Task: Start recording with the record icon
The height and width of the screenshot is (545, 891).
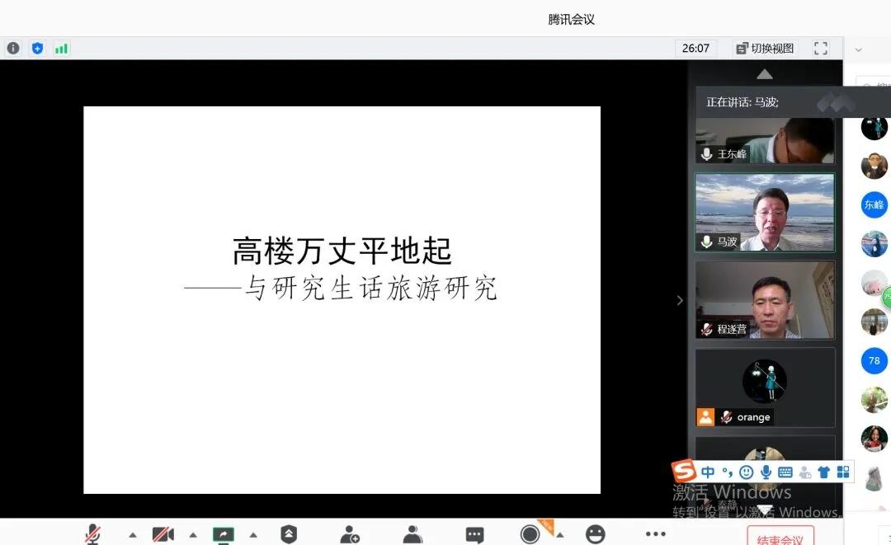Action: [x=530, y=534]
